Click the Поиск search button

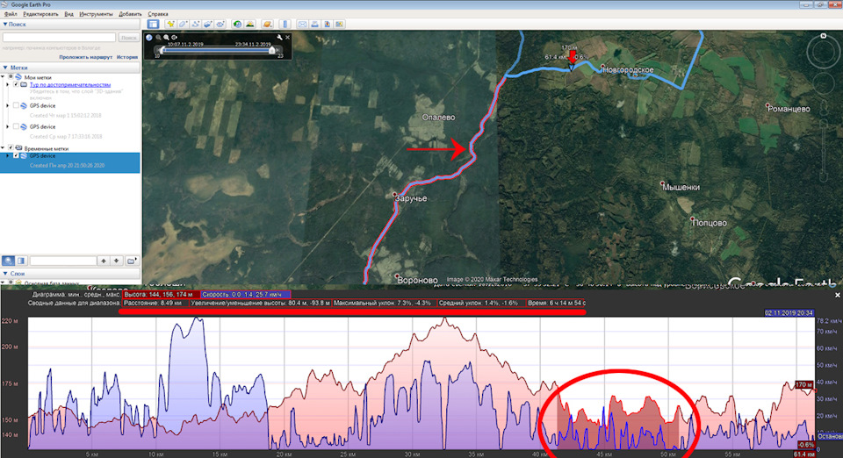(x=128, y=38)
